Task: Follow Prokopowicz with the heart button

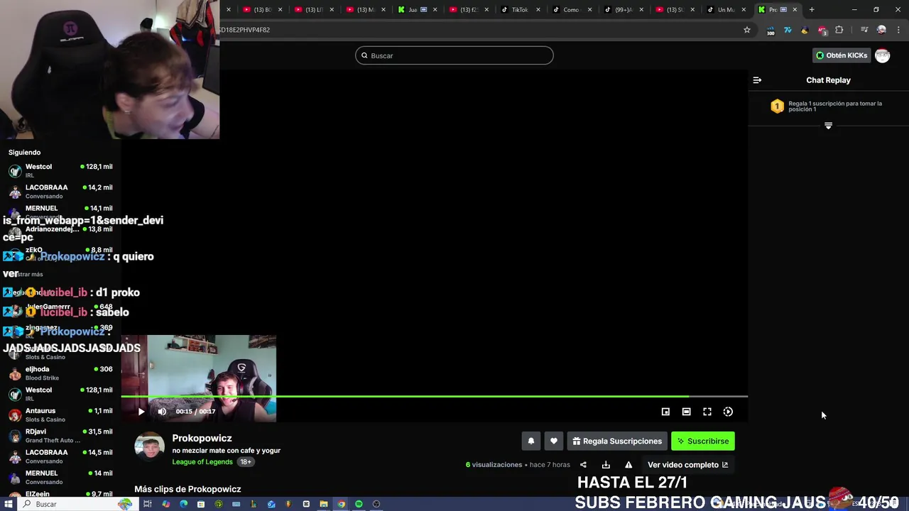Action: (554, 441)
